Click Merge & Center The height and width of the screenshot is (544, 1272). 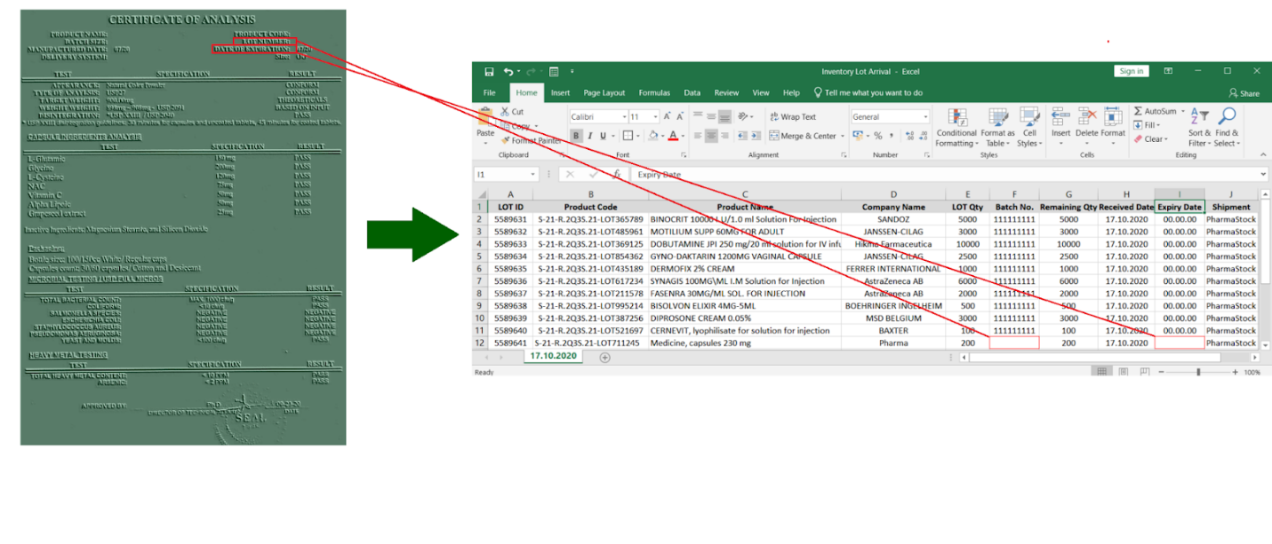(802, 136)
